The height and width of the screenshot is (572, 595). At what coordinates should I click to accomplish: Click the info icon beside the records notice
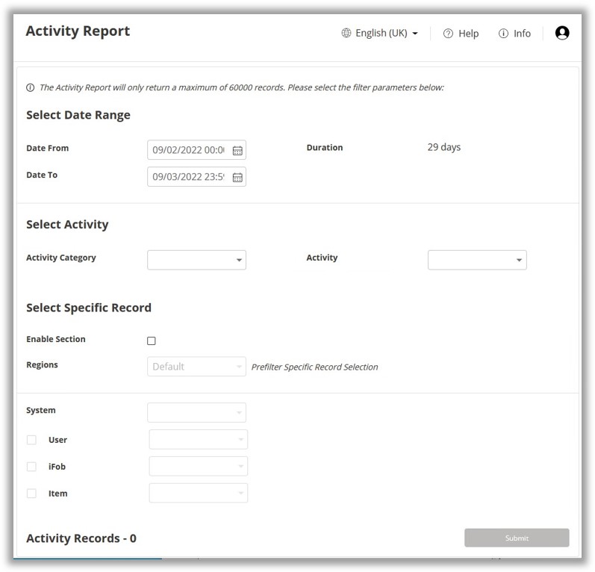(x=31, y=87)
